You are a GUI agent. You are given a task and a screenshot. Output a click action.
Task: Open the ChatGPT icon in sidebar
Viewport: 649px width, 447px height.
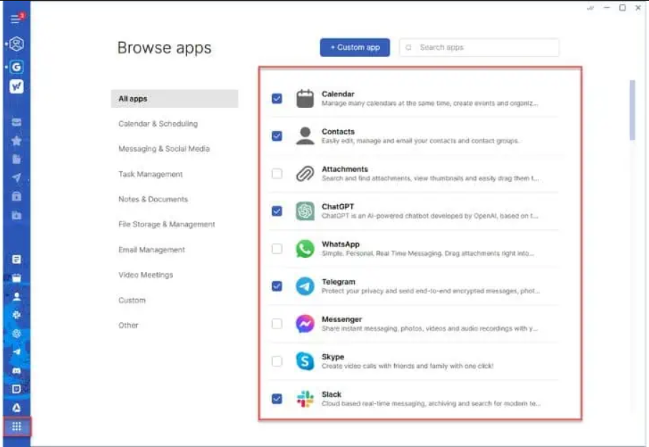[16, 333]
